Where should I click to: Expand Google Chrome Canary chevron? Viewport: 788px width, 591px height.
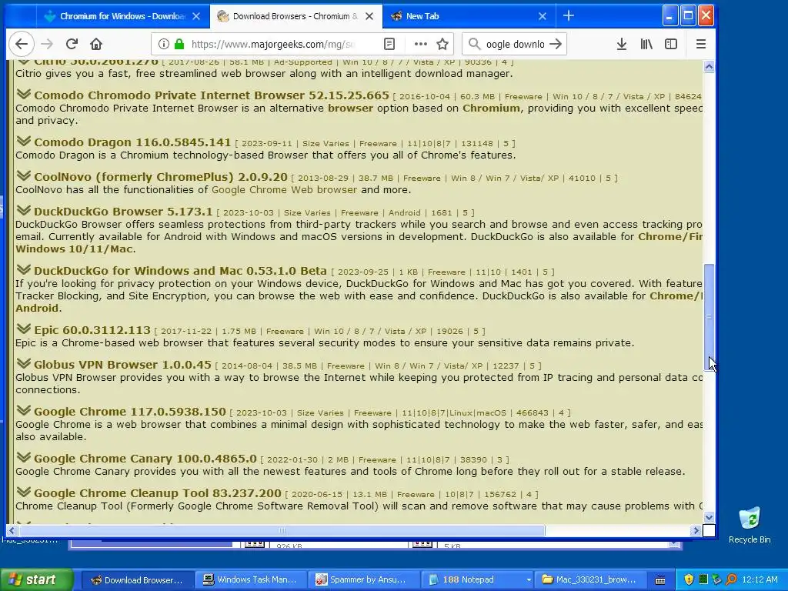(x=23, y=457)
